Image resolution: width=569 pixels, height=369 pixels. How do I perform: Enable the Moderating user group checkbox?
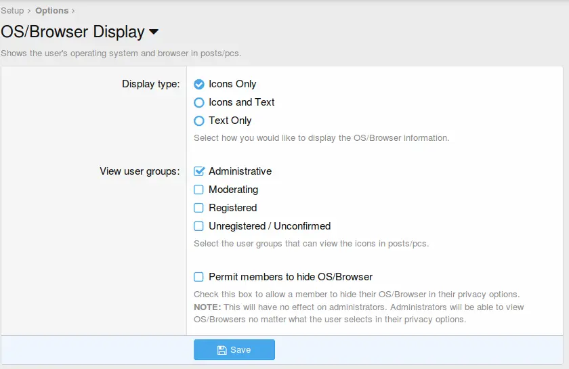(199, 190)
